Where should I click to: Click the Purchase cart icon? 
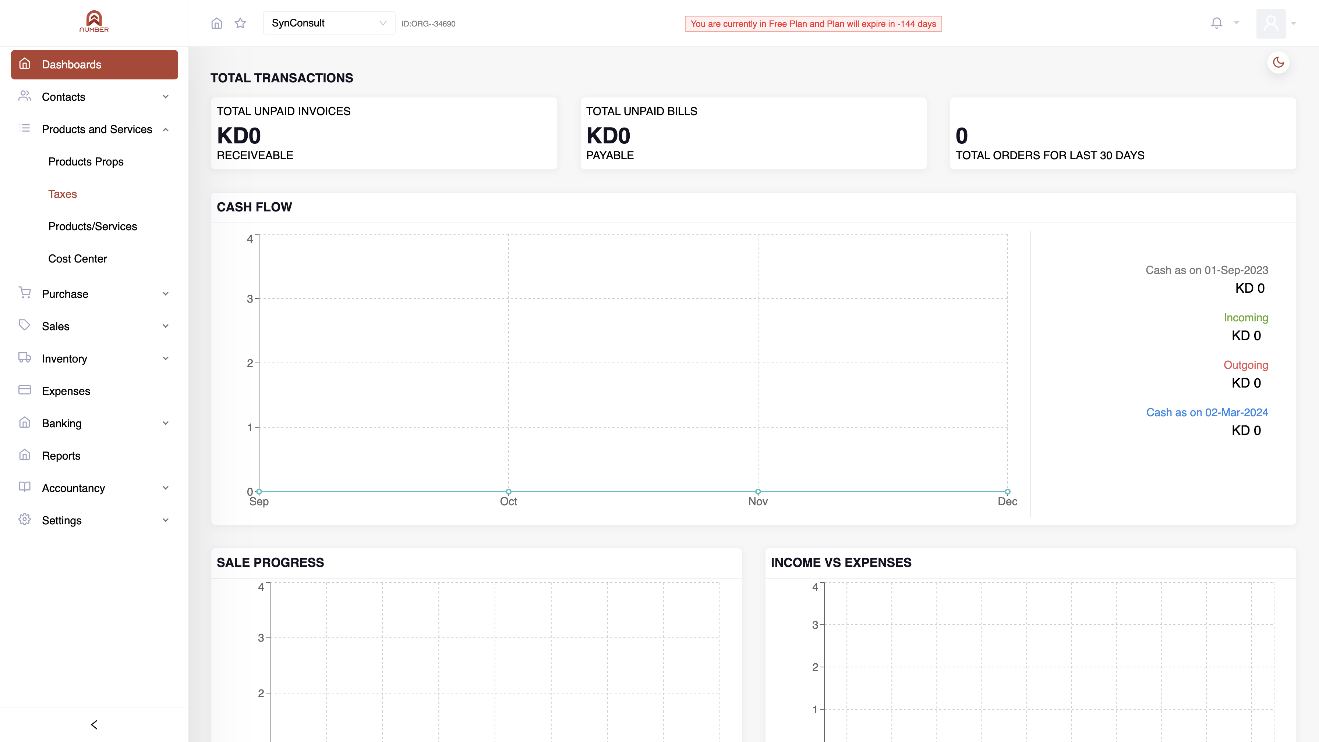tap(25, 293)
